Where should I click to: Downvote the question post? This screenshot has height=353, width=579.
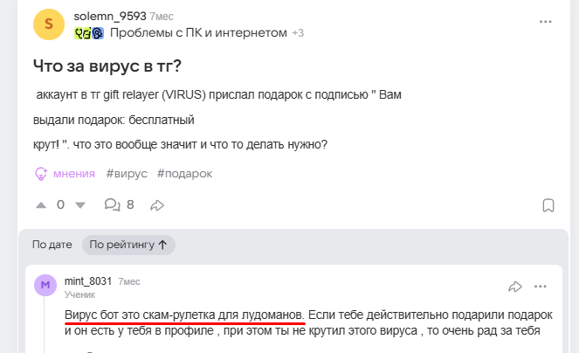(x=80, y=204)
